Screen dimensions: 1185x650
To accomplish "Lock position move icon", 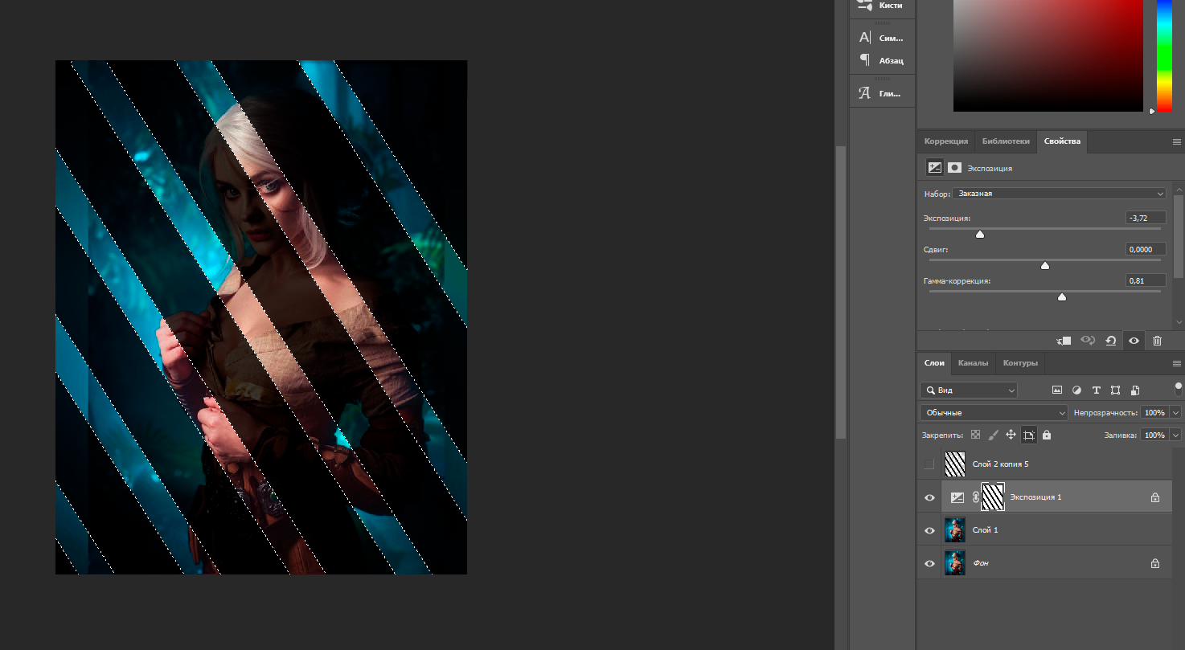I will 1011,435.
